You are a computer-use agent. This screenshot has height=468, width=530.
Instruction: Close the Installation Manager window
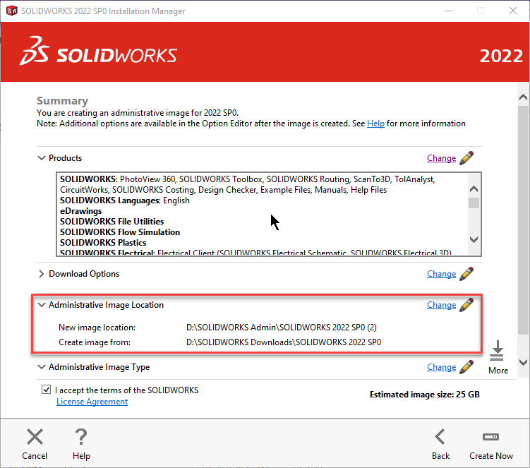pos(513,11)
